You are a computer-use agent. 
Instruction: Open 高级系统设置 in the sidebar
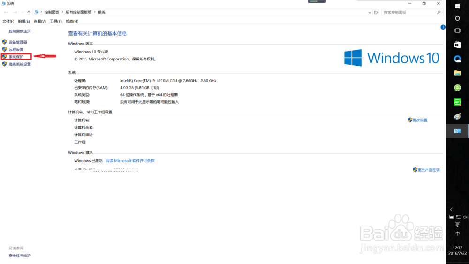[x=20, y=64]
